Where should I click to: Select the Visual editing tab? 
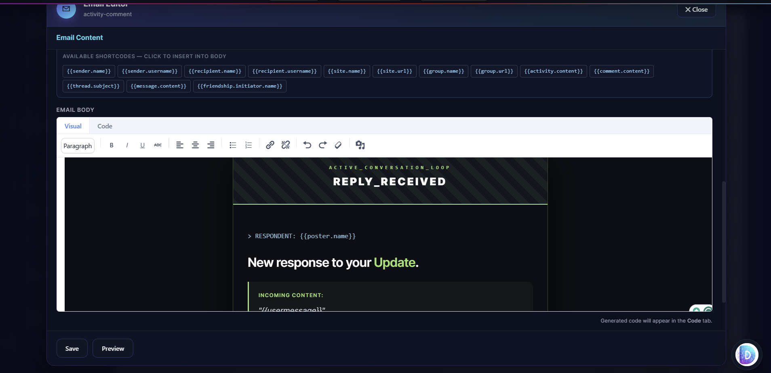coord(73,126)
